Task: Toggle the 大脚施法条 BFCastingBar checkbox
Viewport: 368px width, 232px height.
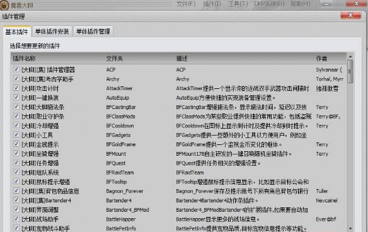Action: [x=16, y=107]
